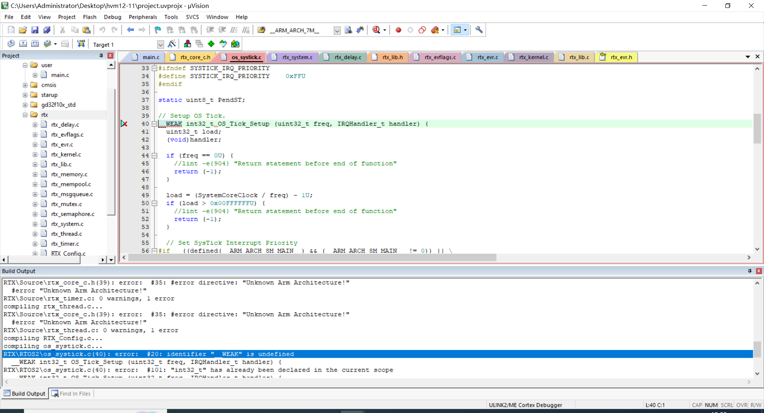The height and width of the screenshot is (413, 764).
Task: Create a new file with the New icon
Action: coord(11,30)
